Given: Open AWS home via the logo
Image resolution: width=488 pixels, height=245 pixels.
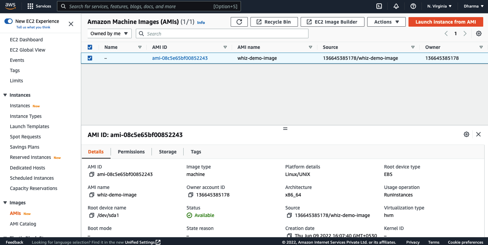Looking at the screenshot, I should tap(10, 6).
